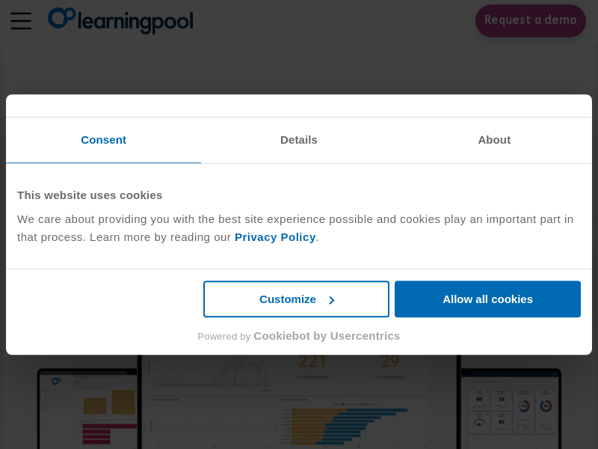Switch to the Consent tab

click(103, 140)
